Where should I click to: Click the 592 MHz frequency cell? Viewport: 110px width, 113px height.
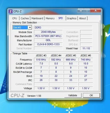click(56, 60)
